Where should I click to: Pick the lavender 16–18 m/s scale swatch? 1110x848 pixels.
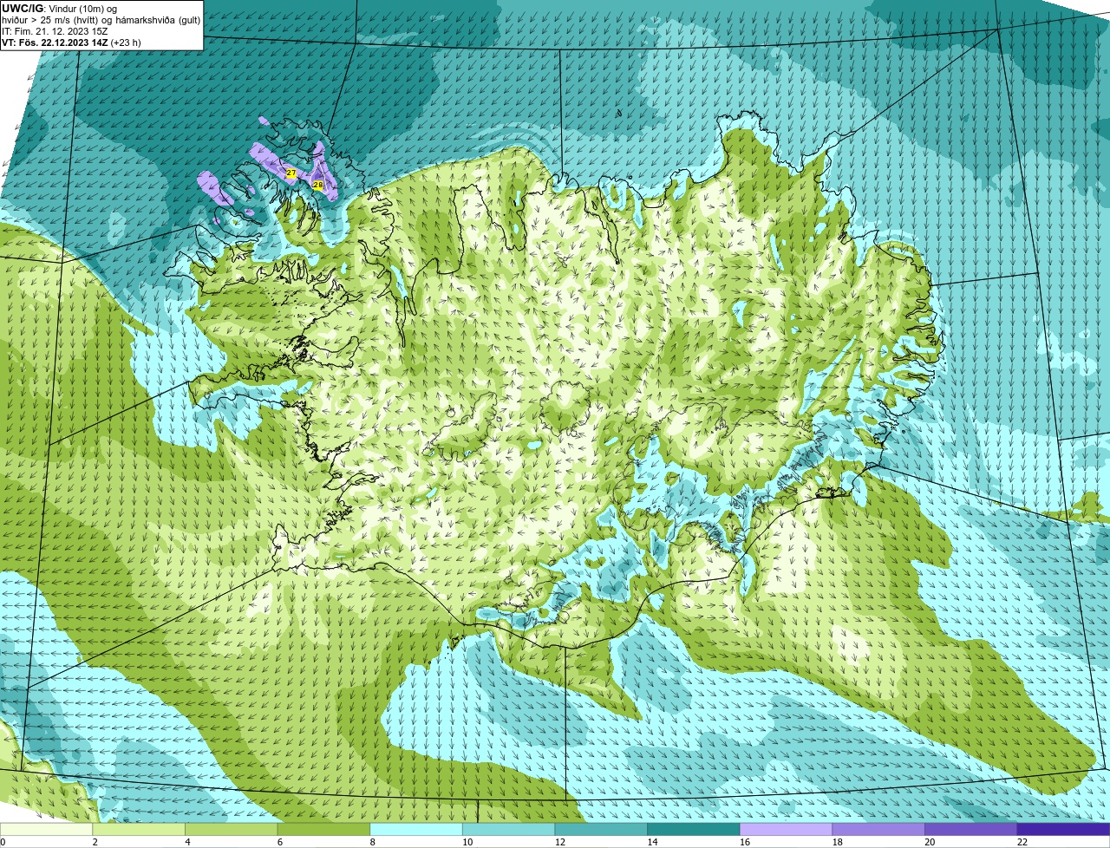(787, 829)
